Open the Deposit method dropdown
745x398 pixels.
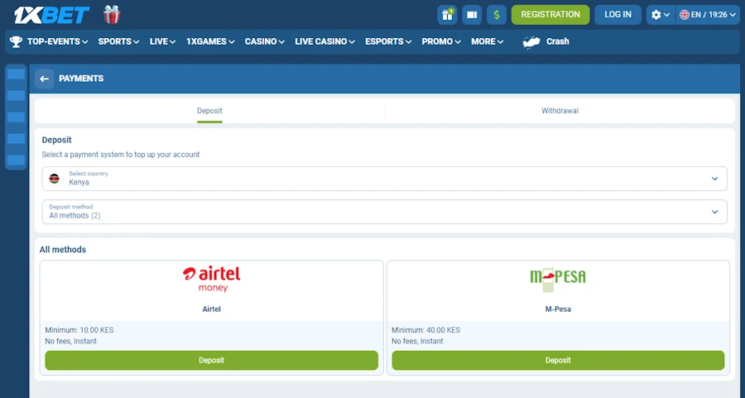click(x=384, y=212)
